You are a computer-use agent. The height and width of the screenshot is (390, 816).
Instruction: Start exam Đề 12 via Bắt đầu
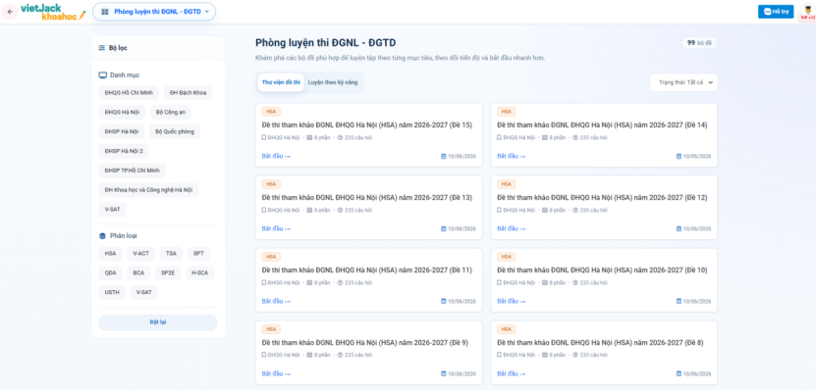pyautogui.click(x=511, y=229)
